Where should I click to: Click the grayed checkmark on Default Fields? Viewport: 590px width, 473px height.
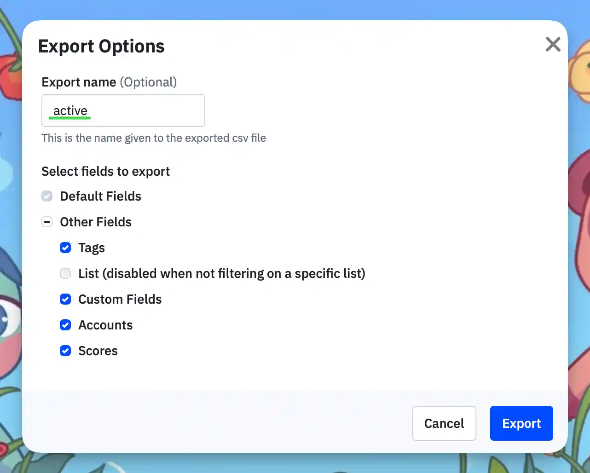click(47, 196)
